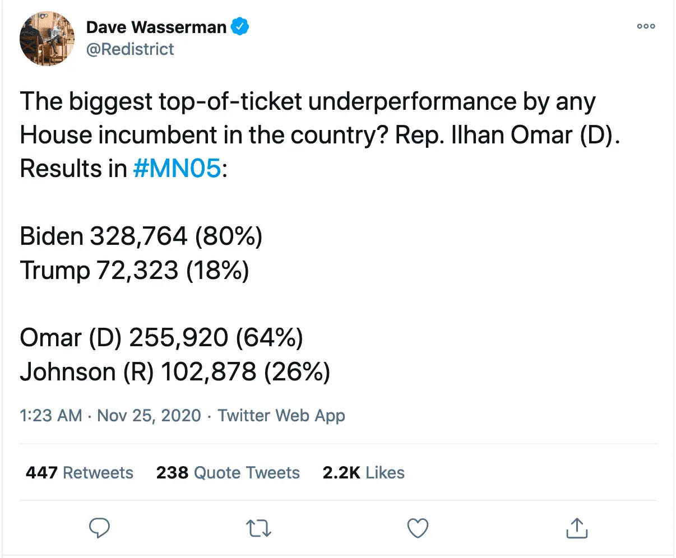The width and height of the screenshot is (676, 558).
Task: Click the Trump 72,323 (18%) line
Action: click(135, 270)
